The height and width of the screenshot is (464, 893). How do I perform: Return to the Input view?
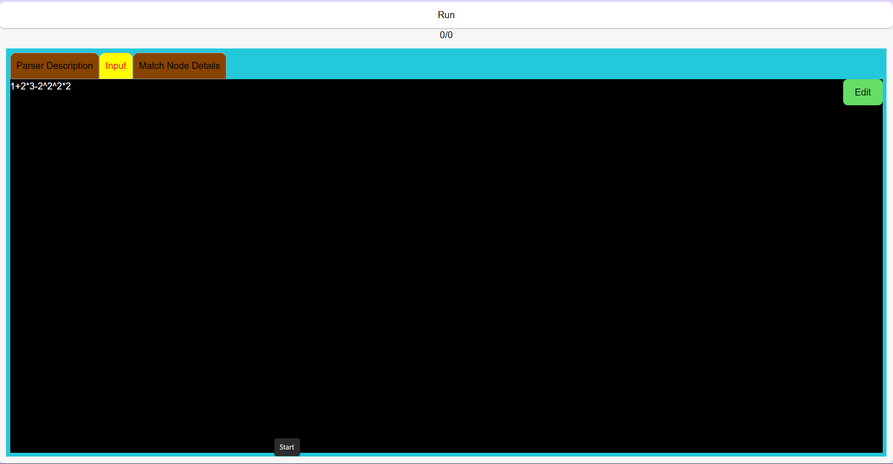116,66
